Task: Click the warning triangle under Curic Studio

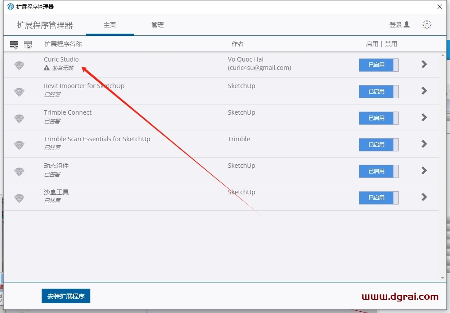Action: (x=47, y=68)
